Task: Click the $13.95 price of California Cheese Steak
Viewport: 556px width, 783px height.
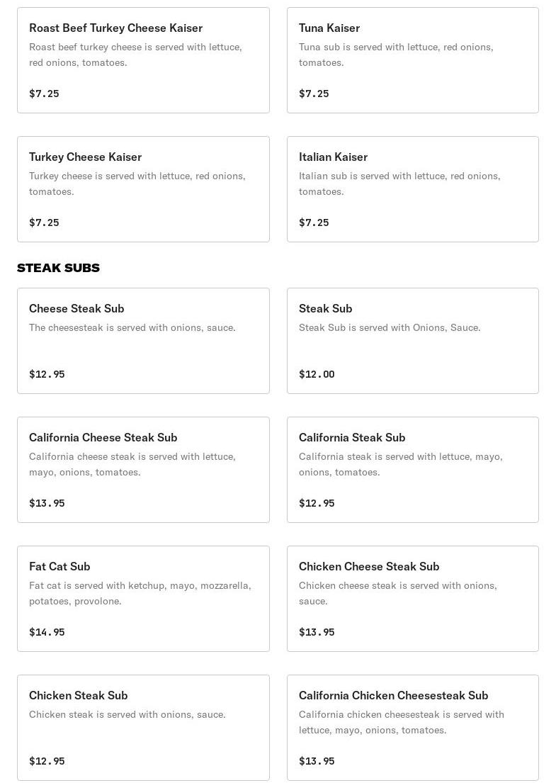Action: tap(47, 503)
